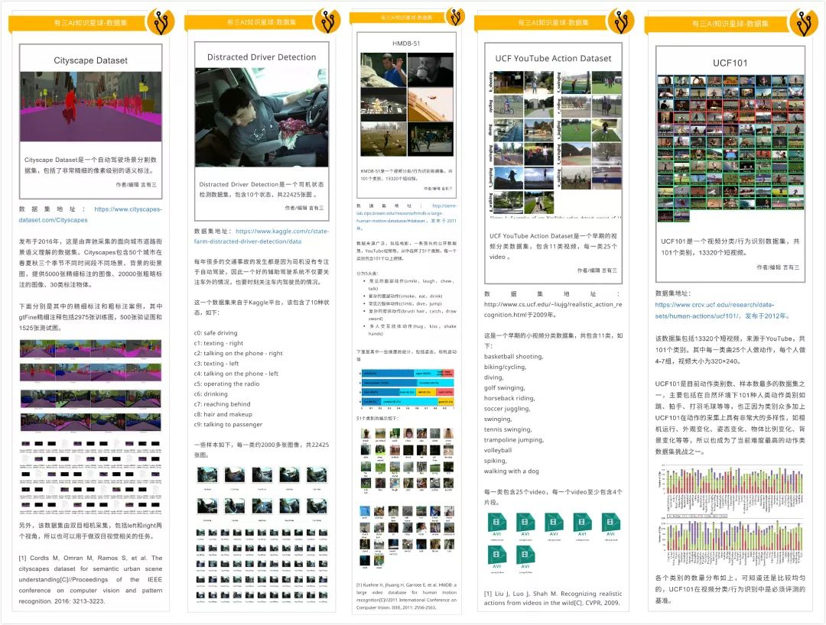Click the 'biking/cycling' class entry
Screen dimensions: 826x625
point(506,368)
